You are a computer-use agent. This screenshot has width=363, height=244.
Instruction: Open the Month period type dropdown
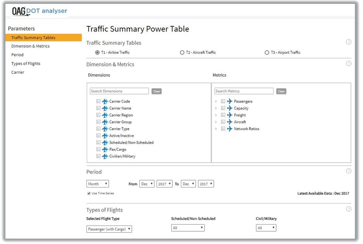coord(98,184)
